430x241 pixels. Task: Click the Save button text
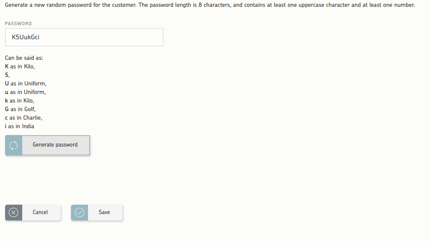[104, 212]
